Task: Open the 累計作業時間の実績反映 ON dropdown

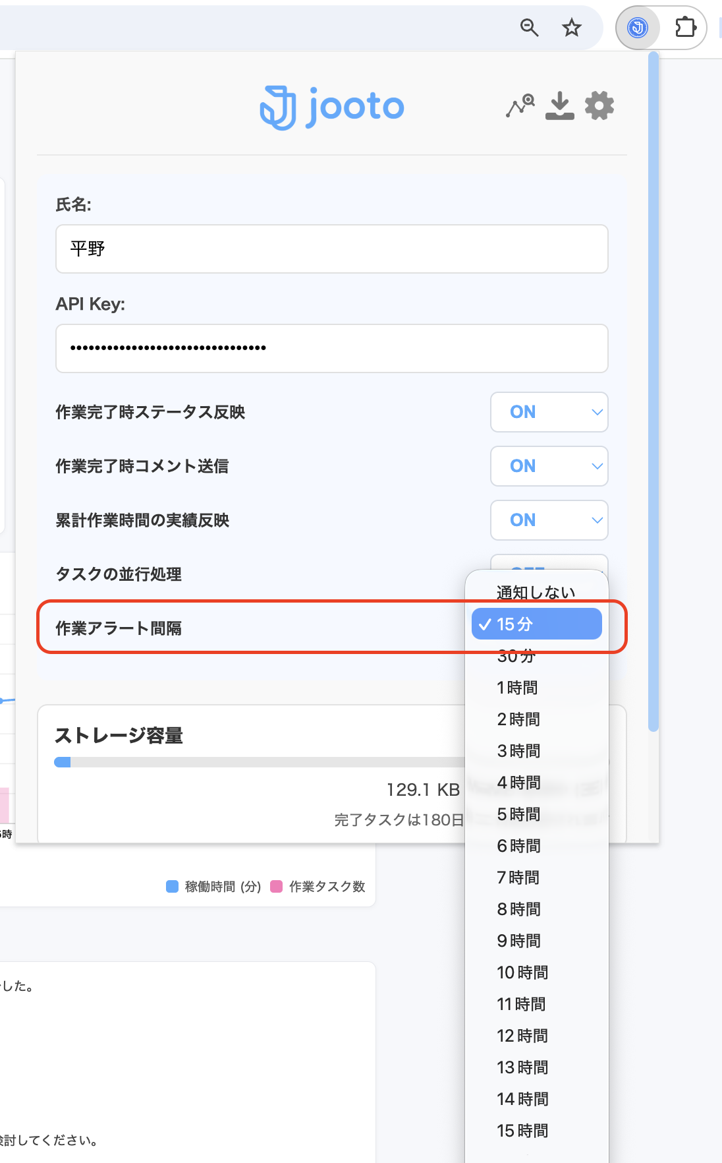Action: (549, 520)
